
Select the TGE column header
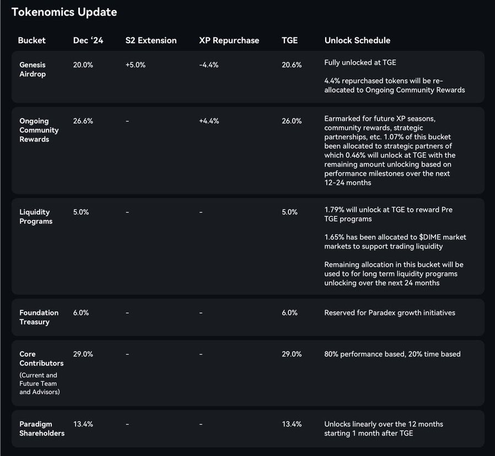click(x=289, y=40)
